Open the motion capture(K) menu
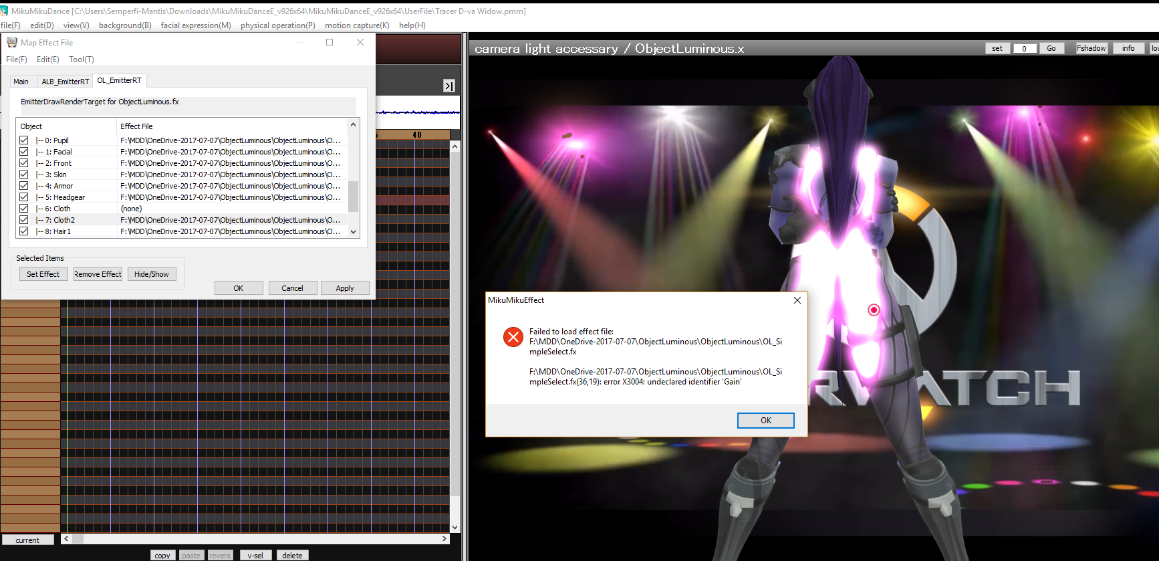The width and height of the screenshot is (1159, 561). (357, 25)
